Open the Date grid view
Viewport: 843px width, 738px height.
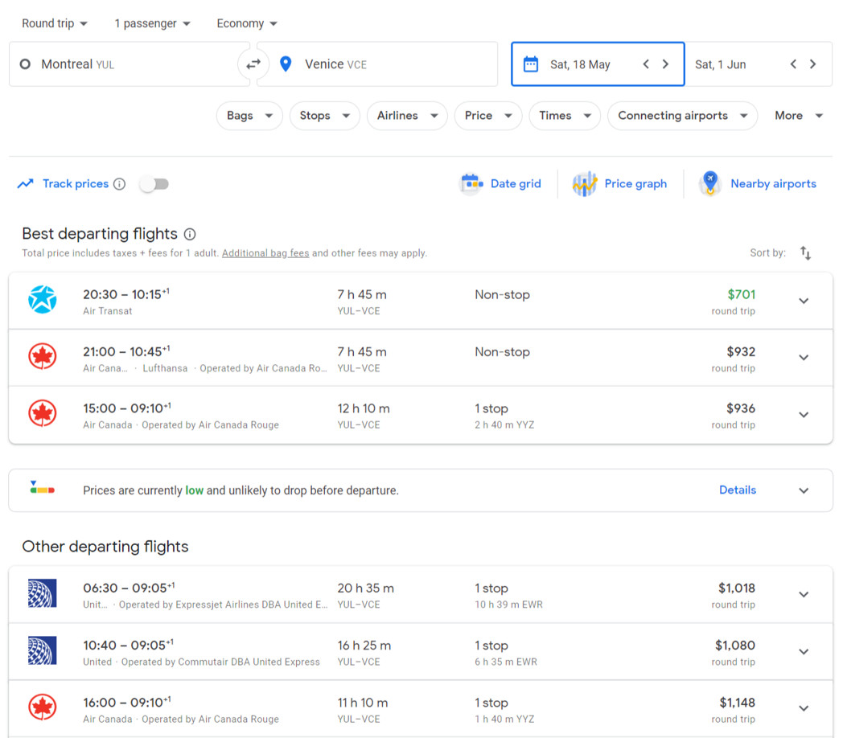500,183
